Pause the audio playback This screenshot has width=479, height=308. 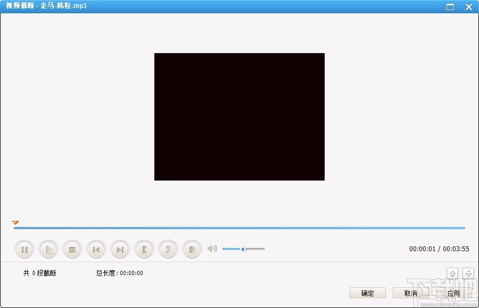[24, 249]
